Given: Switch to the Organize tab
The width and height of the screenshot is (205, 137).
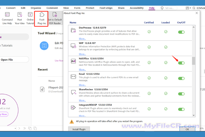Looking at the screenshot, I should click(36, 8).
